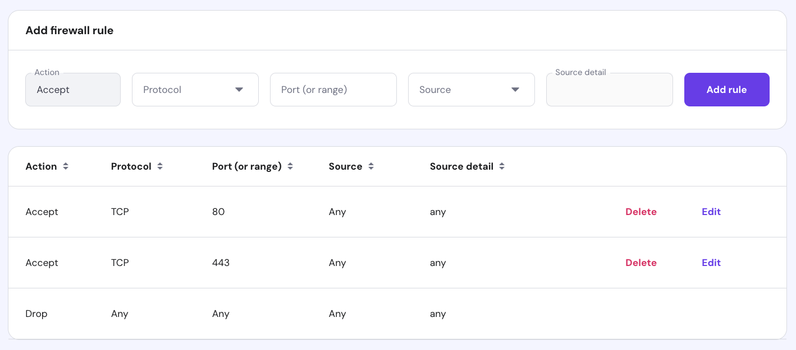Focus the Port (or range) input
The width and height of the screenshot is (796, 350).
333,90
